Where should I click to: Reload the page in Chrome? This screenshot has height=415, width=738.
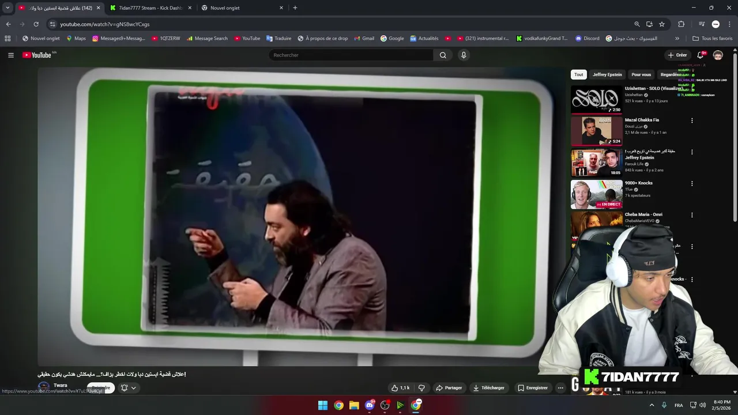36,24
